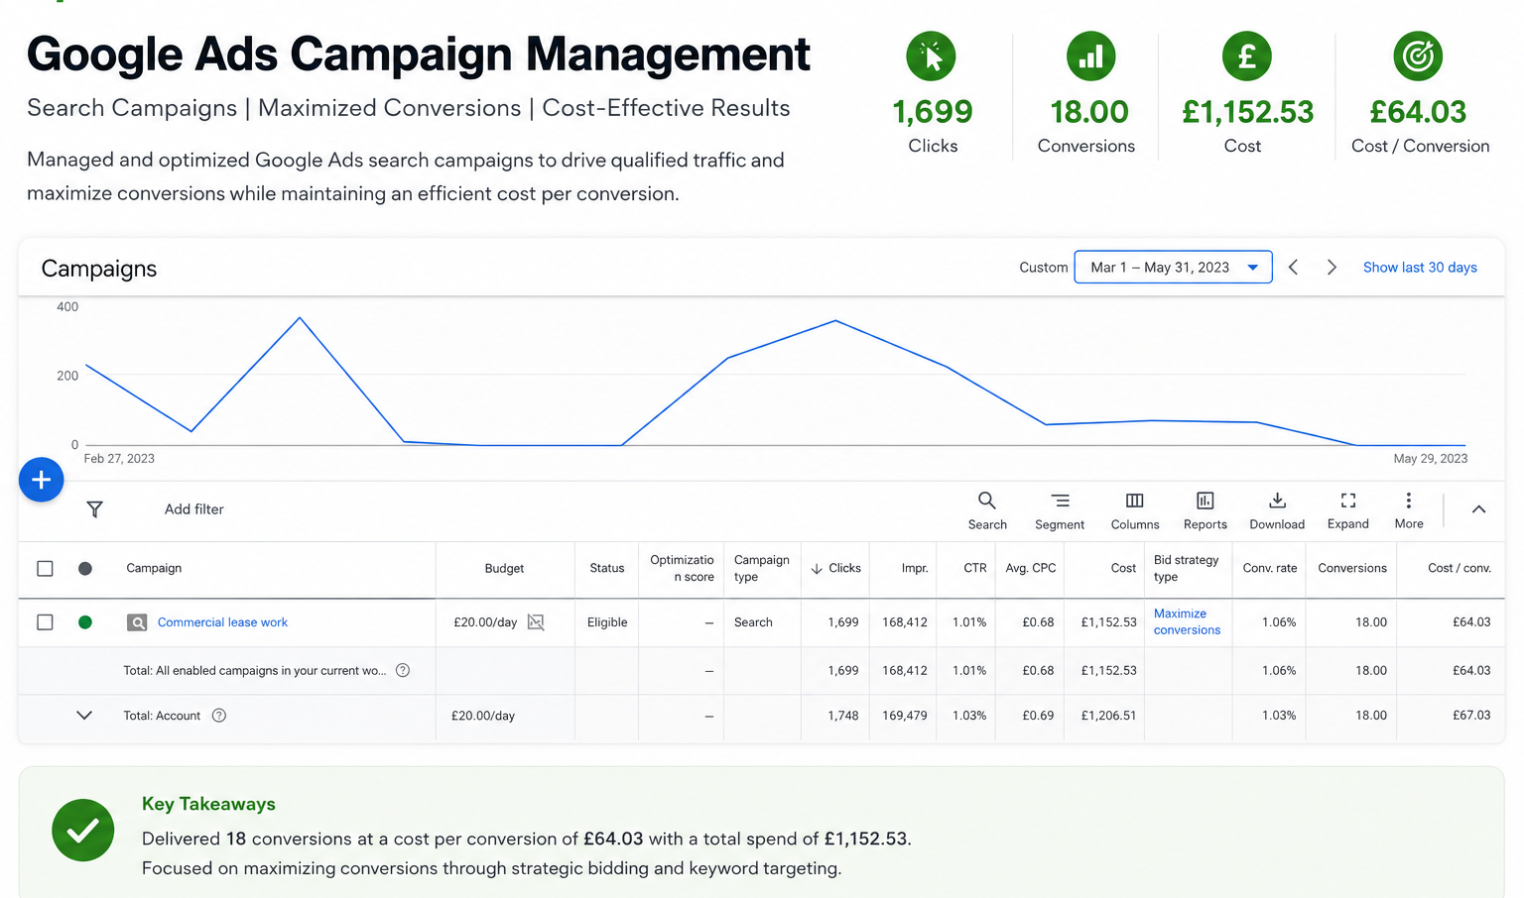Image resolution: width=1524 pixels, height=898 pixels.
Task: Download the campaign table
Action: click(1277, 510)
